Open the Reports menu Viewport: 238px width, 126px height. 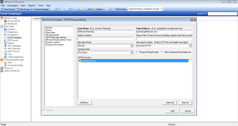click(x=32, y=6)
